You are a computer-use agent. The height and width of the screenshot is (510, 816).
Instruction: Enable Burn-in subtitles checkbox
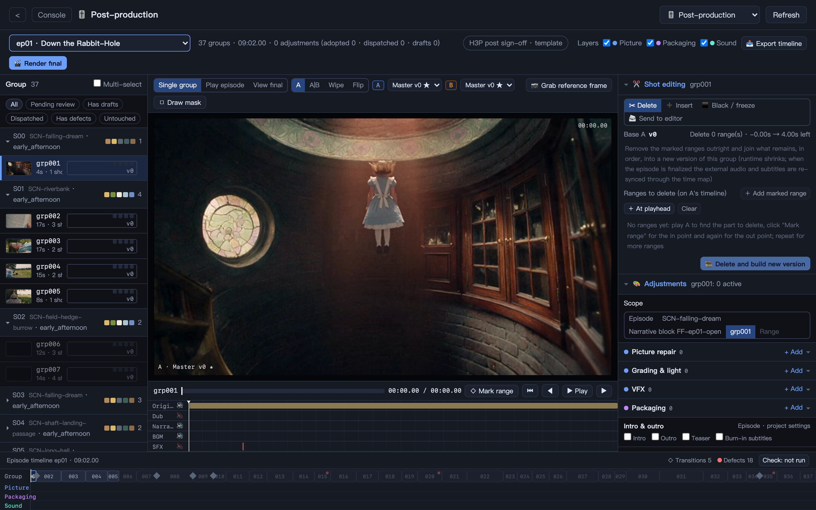[x=719, y=437]
